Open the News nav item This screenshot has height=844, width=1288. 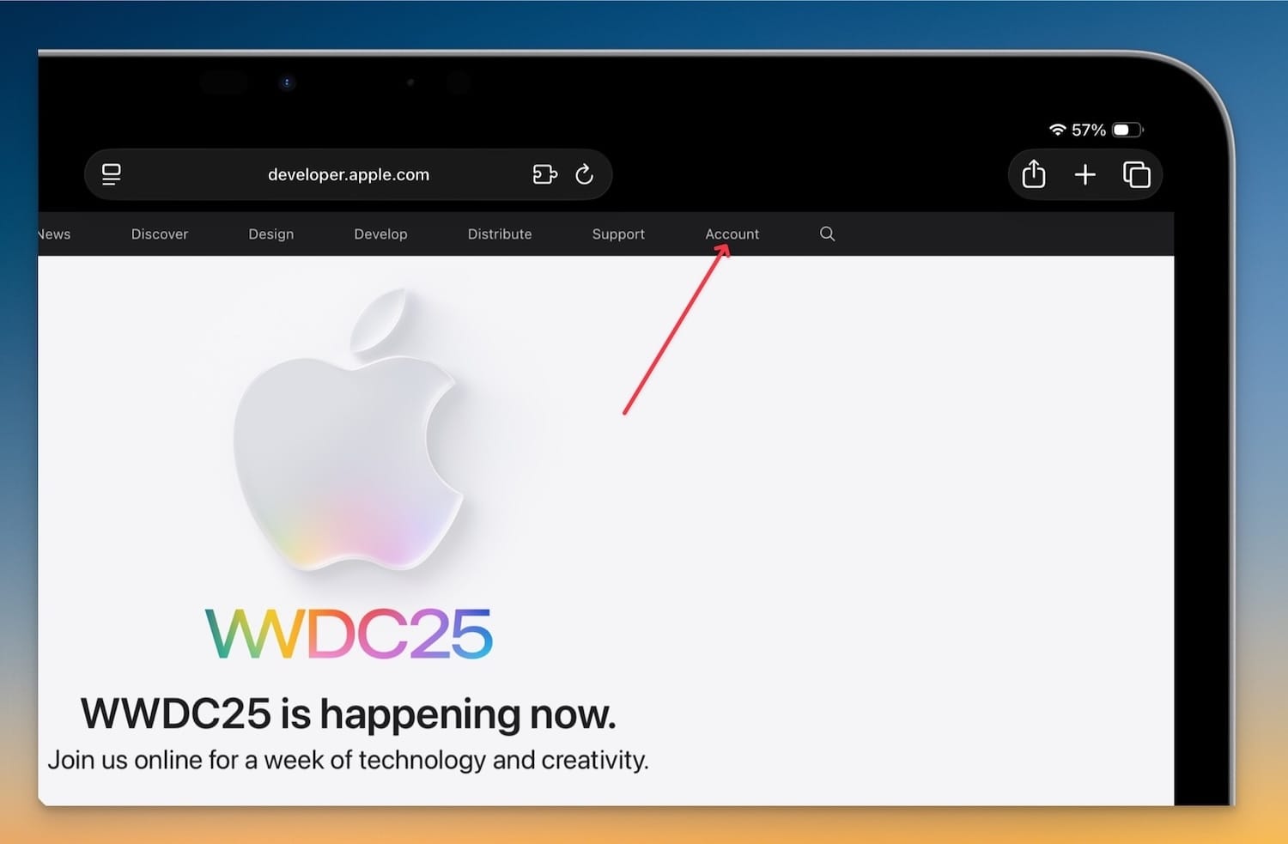click(54, 234)
